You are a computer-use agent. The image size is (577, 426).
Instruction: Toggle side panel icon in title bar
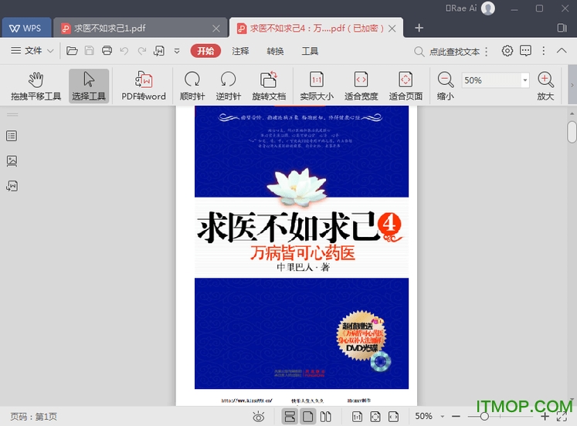[562, 28]
